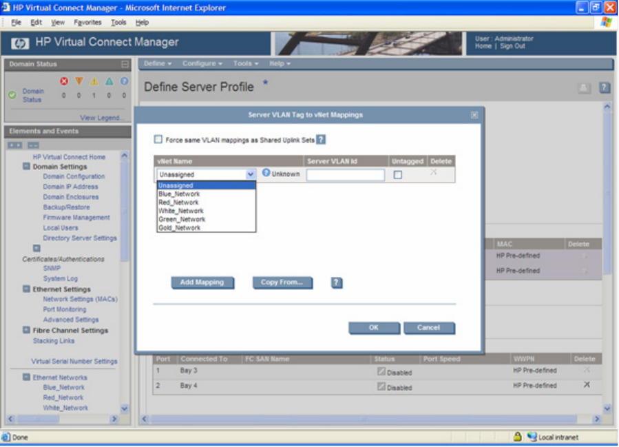This screenshot has width=619, height=447.
Task: Collapse Domain Settings tree node
Action: click(x=26, y=166)
